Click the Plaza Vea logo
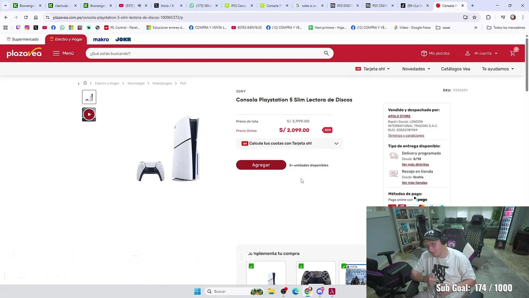The height and width of the screenshot is (298, 529). click(x=24, y=53)
